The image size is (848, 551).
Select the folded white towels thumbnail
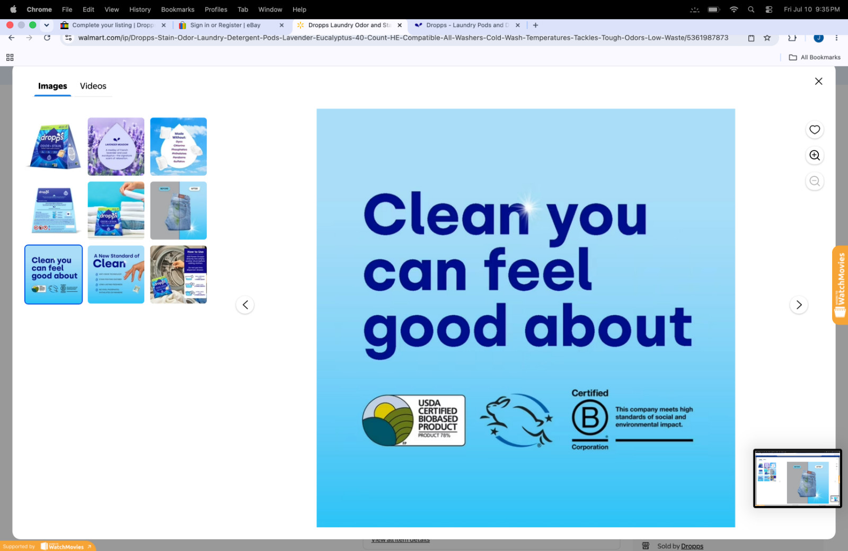click(x=116, y=210)
